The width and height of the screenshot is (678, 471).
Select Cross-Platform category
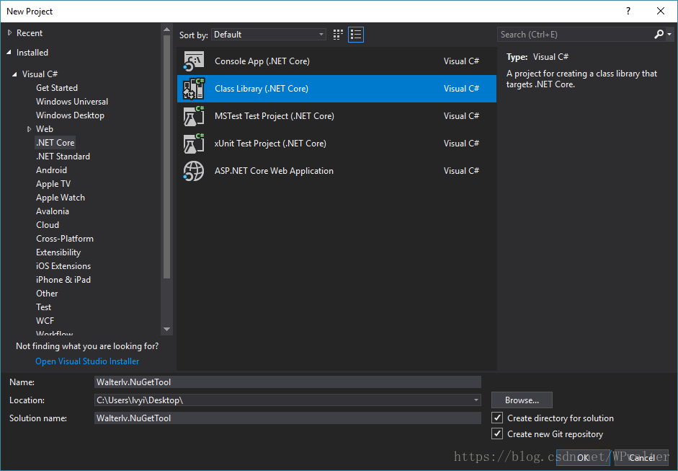(x=65, y=239)
